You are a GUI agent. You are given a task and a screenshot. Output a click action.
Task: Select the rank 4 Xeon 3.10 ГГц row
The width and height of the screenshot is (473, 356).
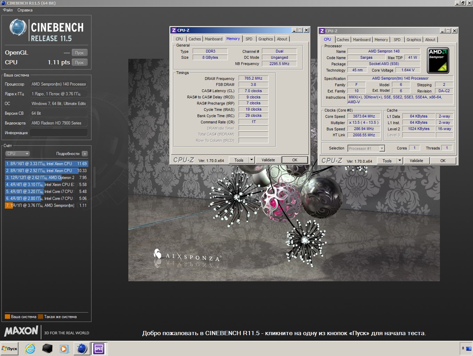pos(47,185)
